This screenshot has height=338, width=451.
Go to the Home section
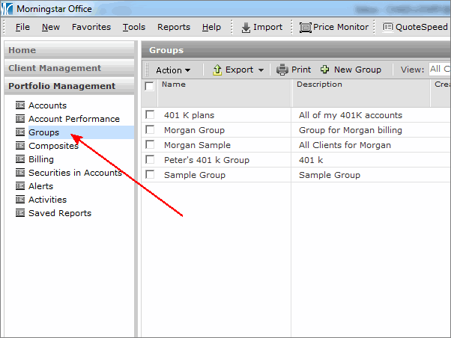coord(22,50)
